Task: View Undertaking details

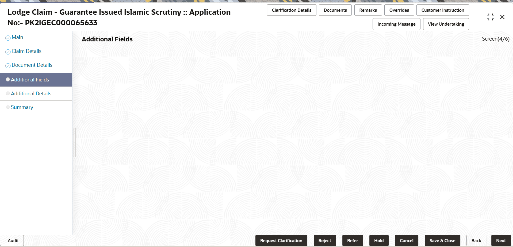Action: 446,24
